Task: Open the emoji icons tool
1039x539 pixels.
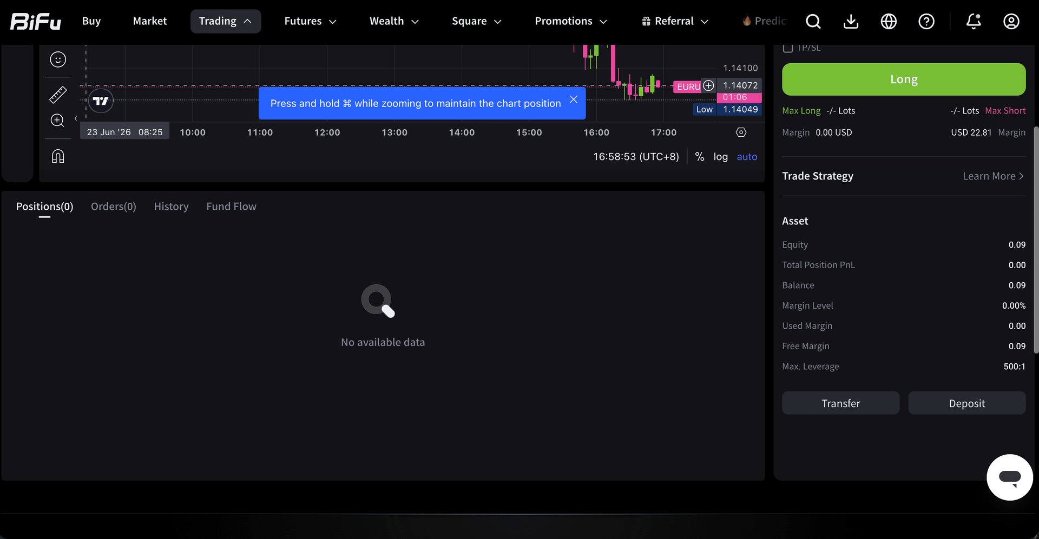Action: click(x=58, y=59)
